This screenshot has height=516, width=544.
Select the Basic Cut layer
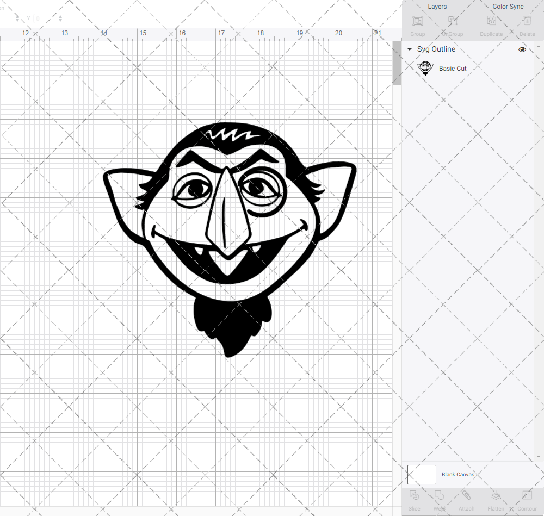(x=453, y=69)
